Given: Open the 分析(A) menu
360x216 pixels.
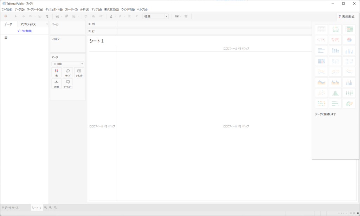Looking at the screenshot, I should [x=85, y=9].
